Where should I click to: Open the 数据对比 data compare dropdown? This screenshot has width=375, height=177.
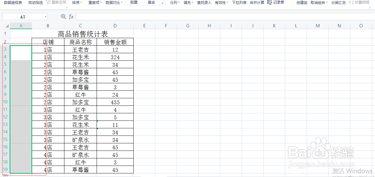114,2
